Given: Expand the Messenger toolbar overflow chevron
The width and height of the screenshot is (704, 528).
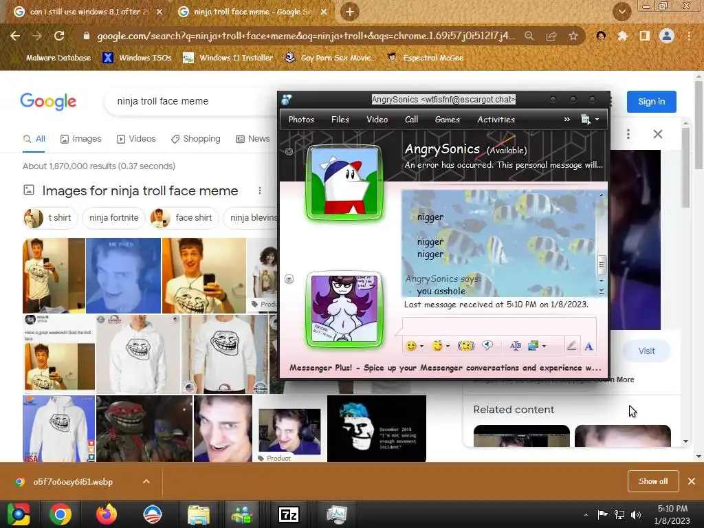Looking at the screenshot, I should (x=567, y=119).
